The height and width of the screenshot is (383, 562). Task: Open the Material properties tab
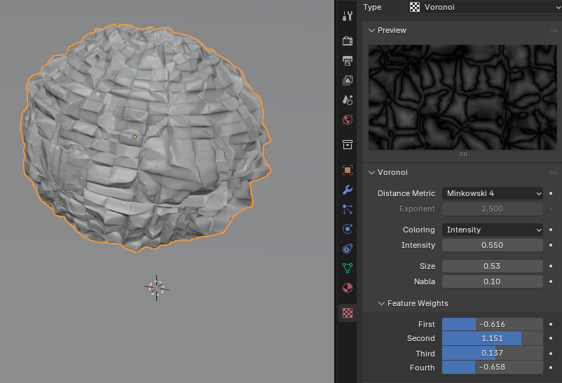pos(347,288)
